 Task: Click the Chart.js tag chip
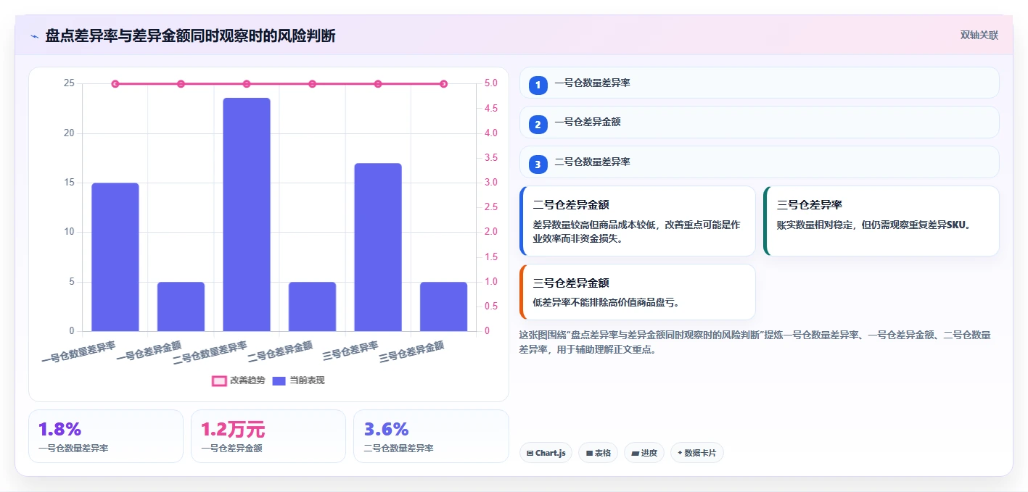[546, 453]
